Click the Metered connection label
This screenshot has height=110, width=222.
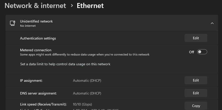coord(36,50)
